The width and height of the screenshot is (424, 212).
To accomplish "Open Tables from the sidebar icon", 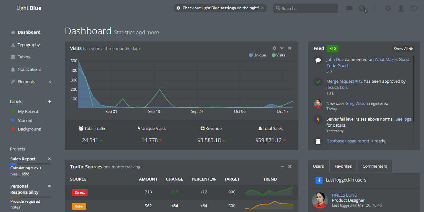I will [x=13, y=57].
